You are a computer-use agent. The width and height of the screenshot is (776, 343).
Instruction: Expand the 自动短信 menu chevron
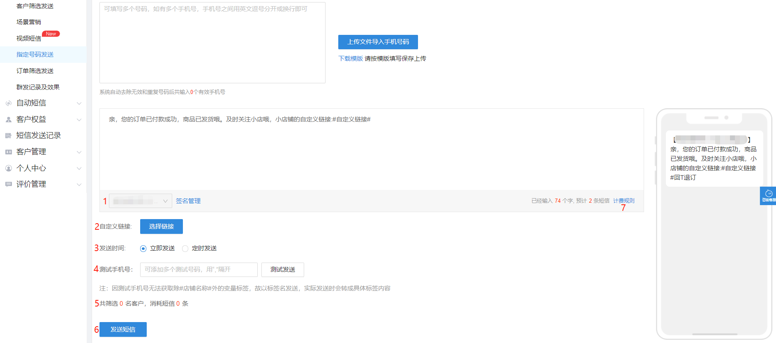pyautogui.click(x=79, y=103)
